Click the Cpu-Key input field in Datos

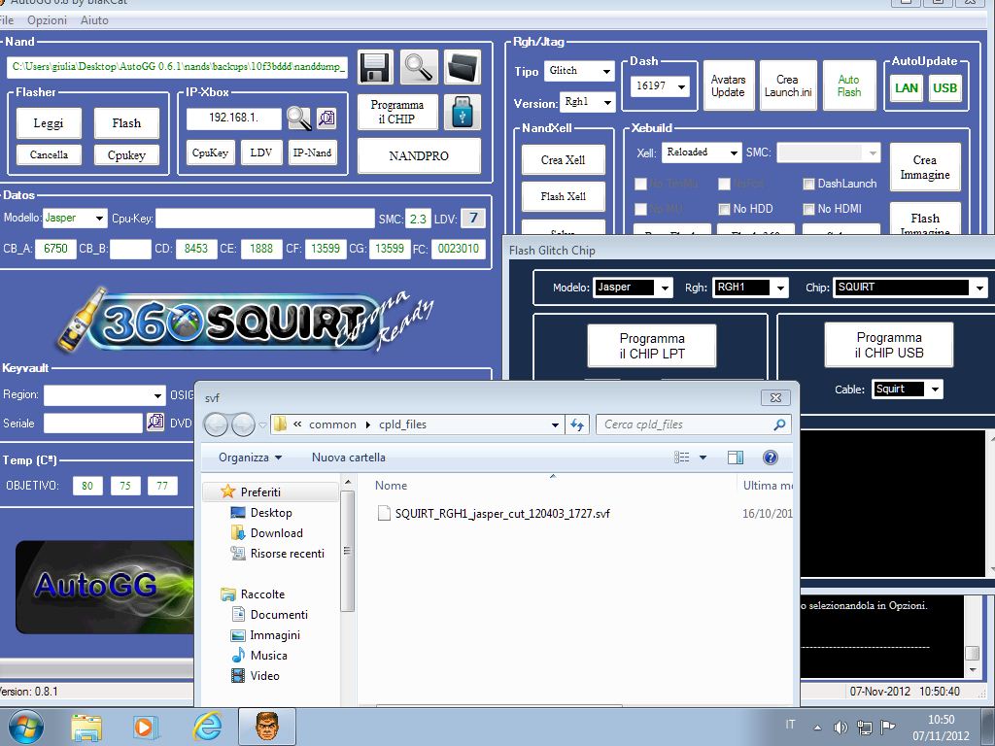click(265, 219)
